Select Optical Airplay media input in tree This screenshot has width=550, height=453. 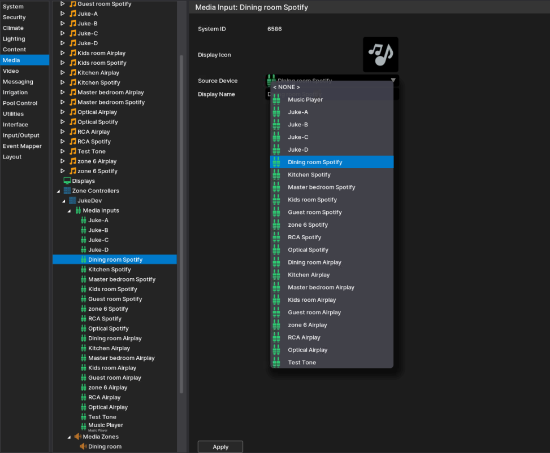[x=108, y=407]
